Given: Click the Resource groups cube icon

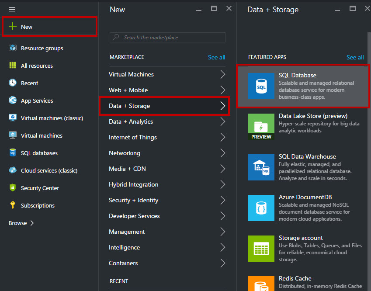Looking at the screenshot, I should 13,48.
